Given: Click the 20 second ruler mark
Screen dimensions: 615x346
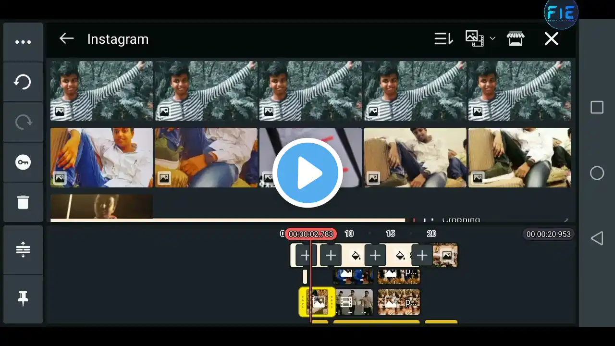Looking at the screenshot, I should point(431,234).
